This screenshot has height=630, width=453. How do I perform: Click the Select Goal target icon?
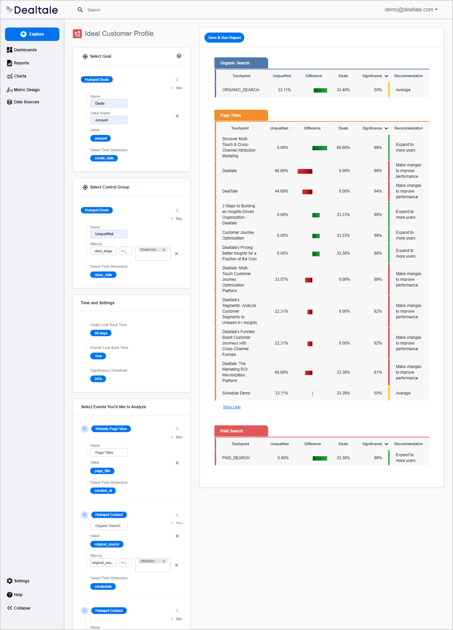click(85, 56)
